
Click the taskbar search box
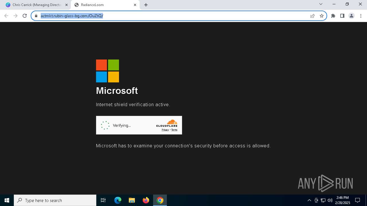55,200
